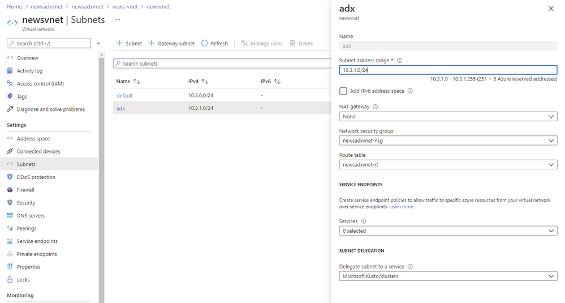Click the NAT gateway info icon
The width and height of the screenshot is (565, 303).
click(x=375, y=107)
